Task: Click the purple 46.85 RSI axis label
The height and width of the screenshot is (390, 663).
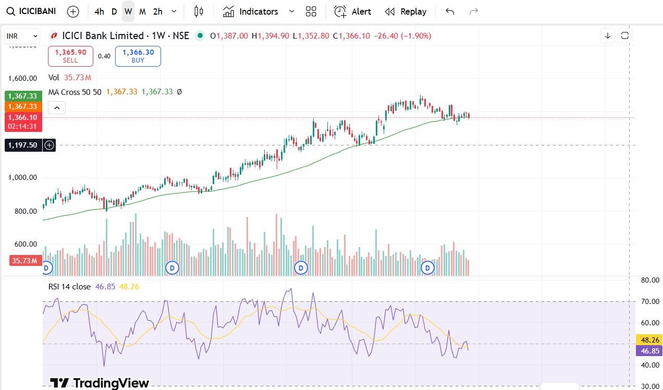Action: pyautogui.click(x=649, y=351)
